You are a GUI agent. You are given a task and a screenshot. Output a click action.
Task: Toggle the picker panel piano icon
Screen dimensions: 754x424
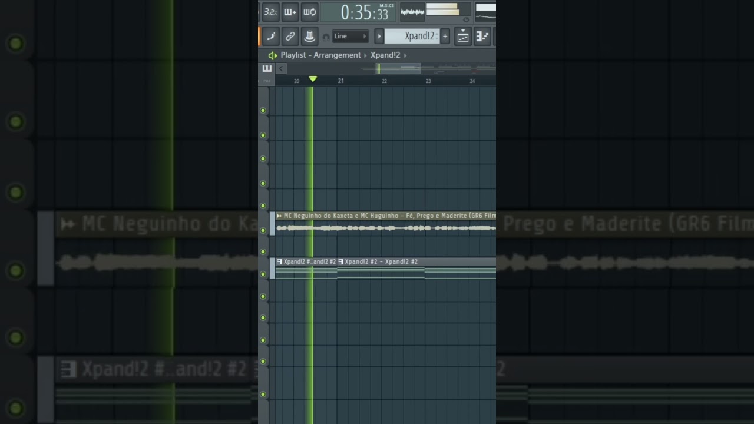[x=267, y=68]
